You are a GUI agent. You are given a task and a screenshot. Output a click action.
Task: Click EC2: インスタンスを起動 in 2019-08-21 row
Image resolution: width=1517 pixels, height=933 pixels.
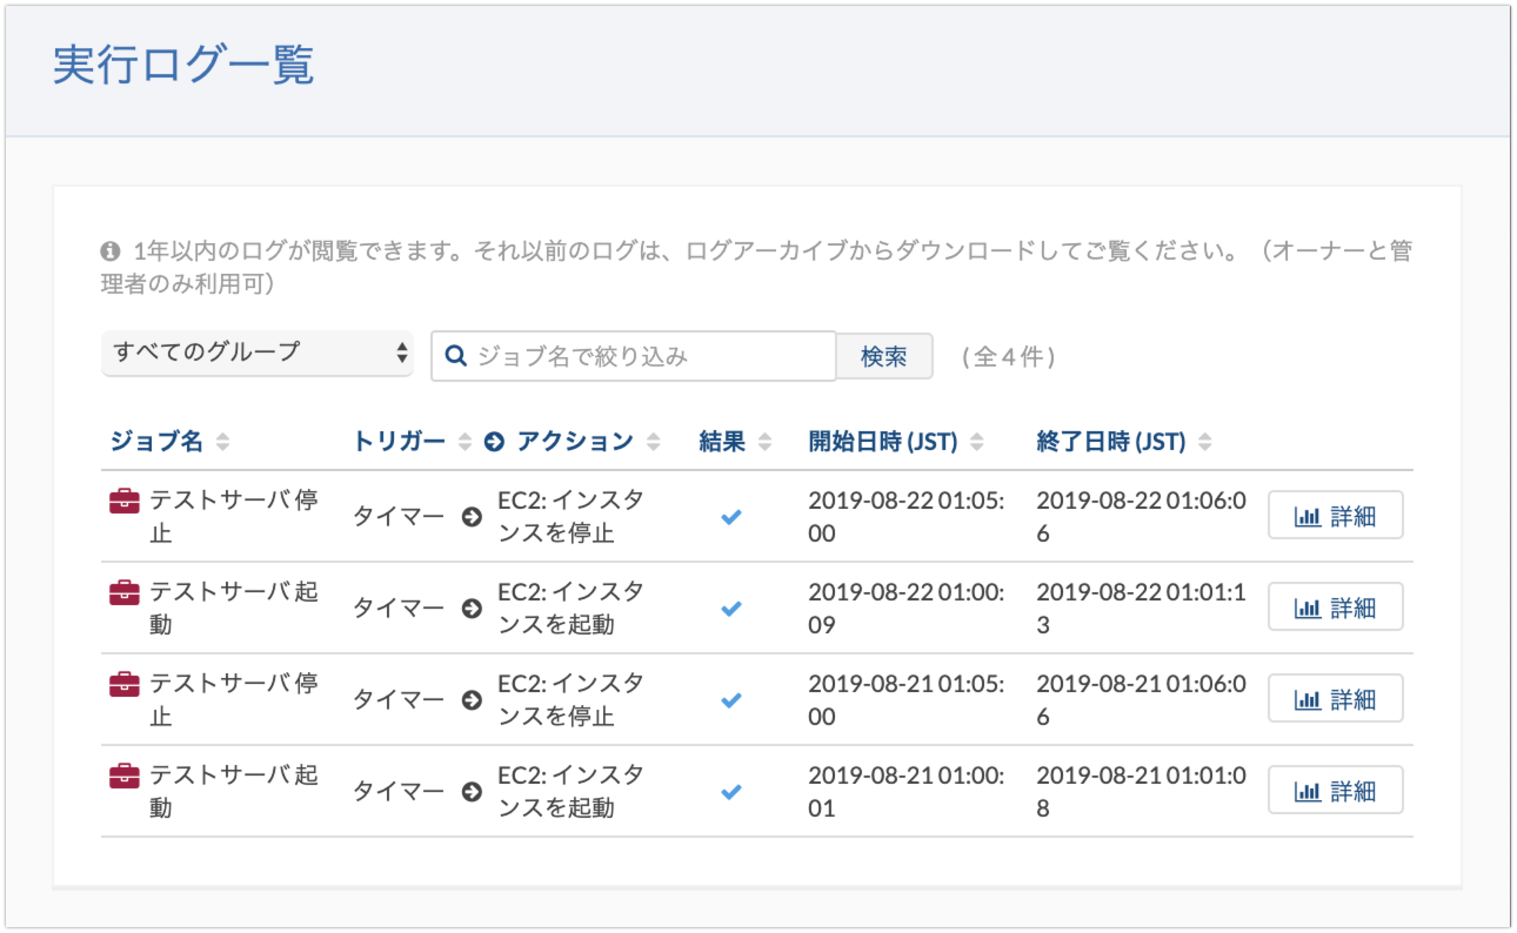coord(570,791)
